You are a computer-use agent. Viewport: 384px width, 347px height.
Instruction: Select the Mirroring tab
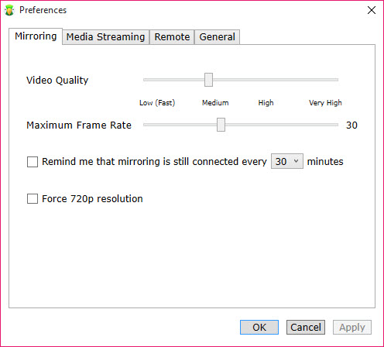[36, 36]
